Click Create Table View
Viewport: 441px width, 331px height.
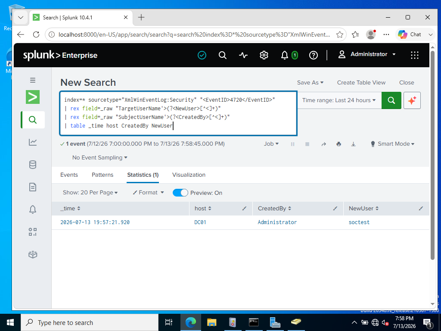pyautogui.click(x=361, y=82)
